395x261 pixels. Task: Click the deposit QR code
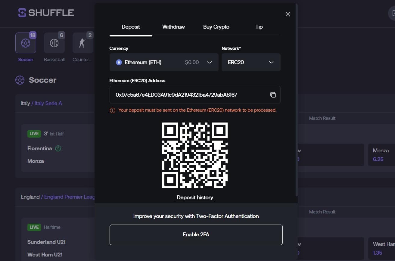coord(195,155)
